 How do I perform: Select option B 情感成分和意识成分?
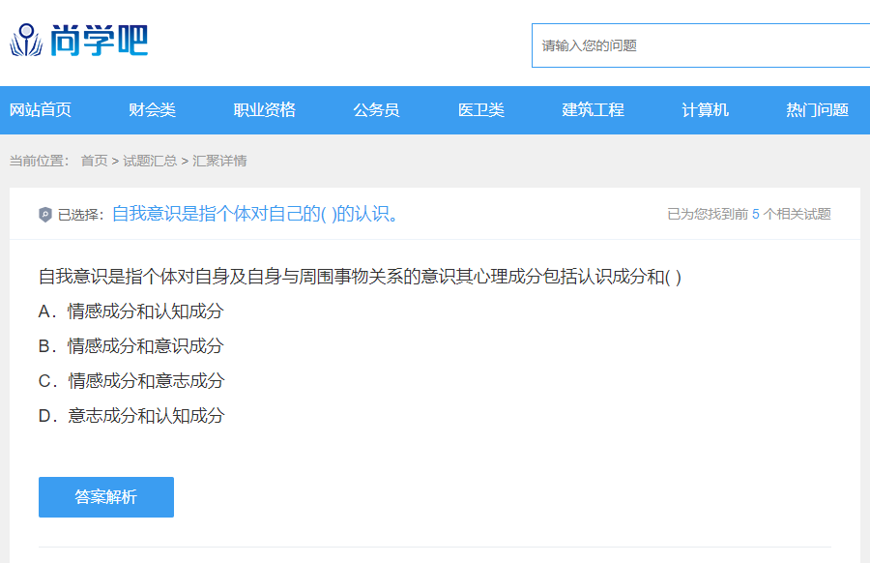pos(130,346)
